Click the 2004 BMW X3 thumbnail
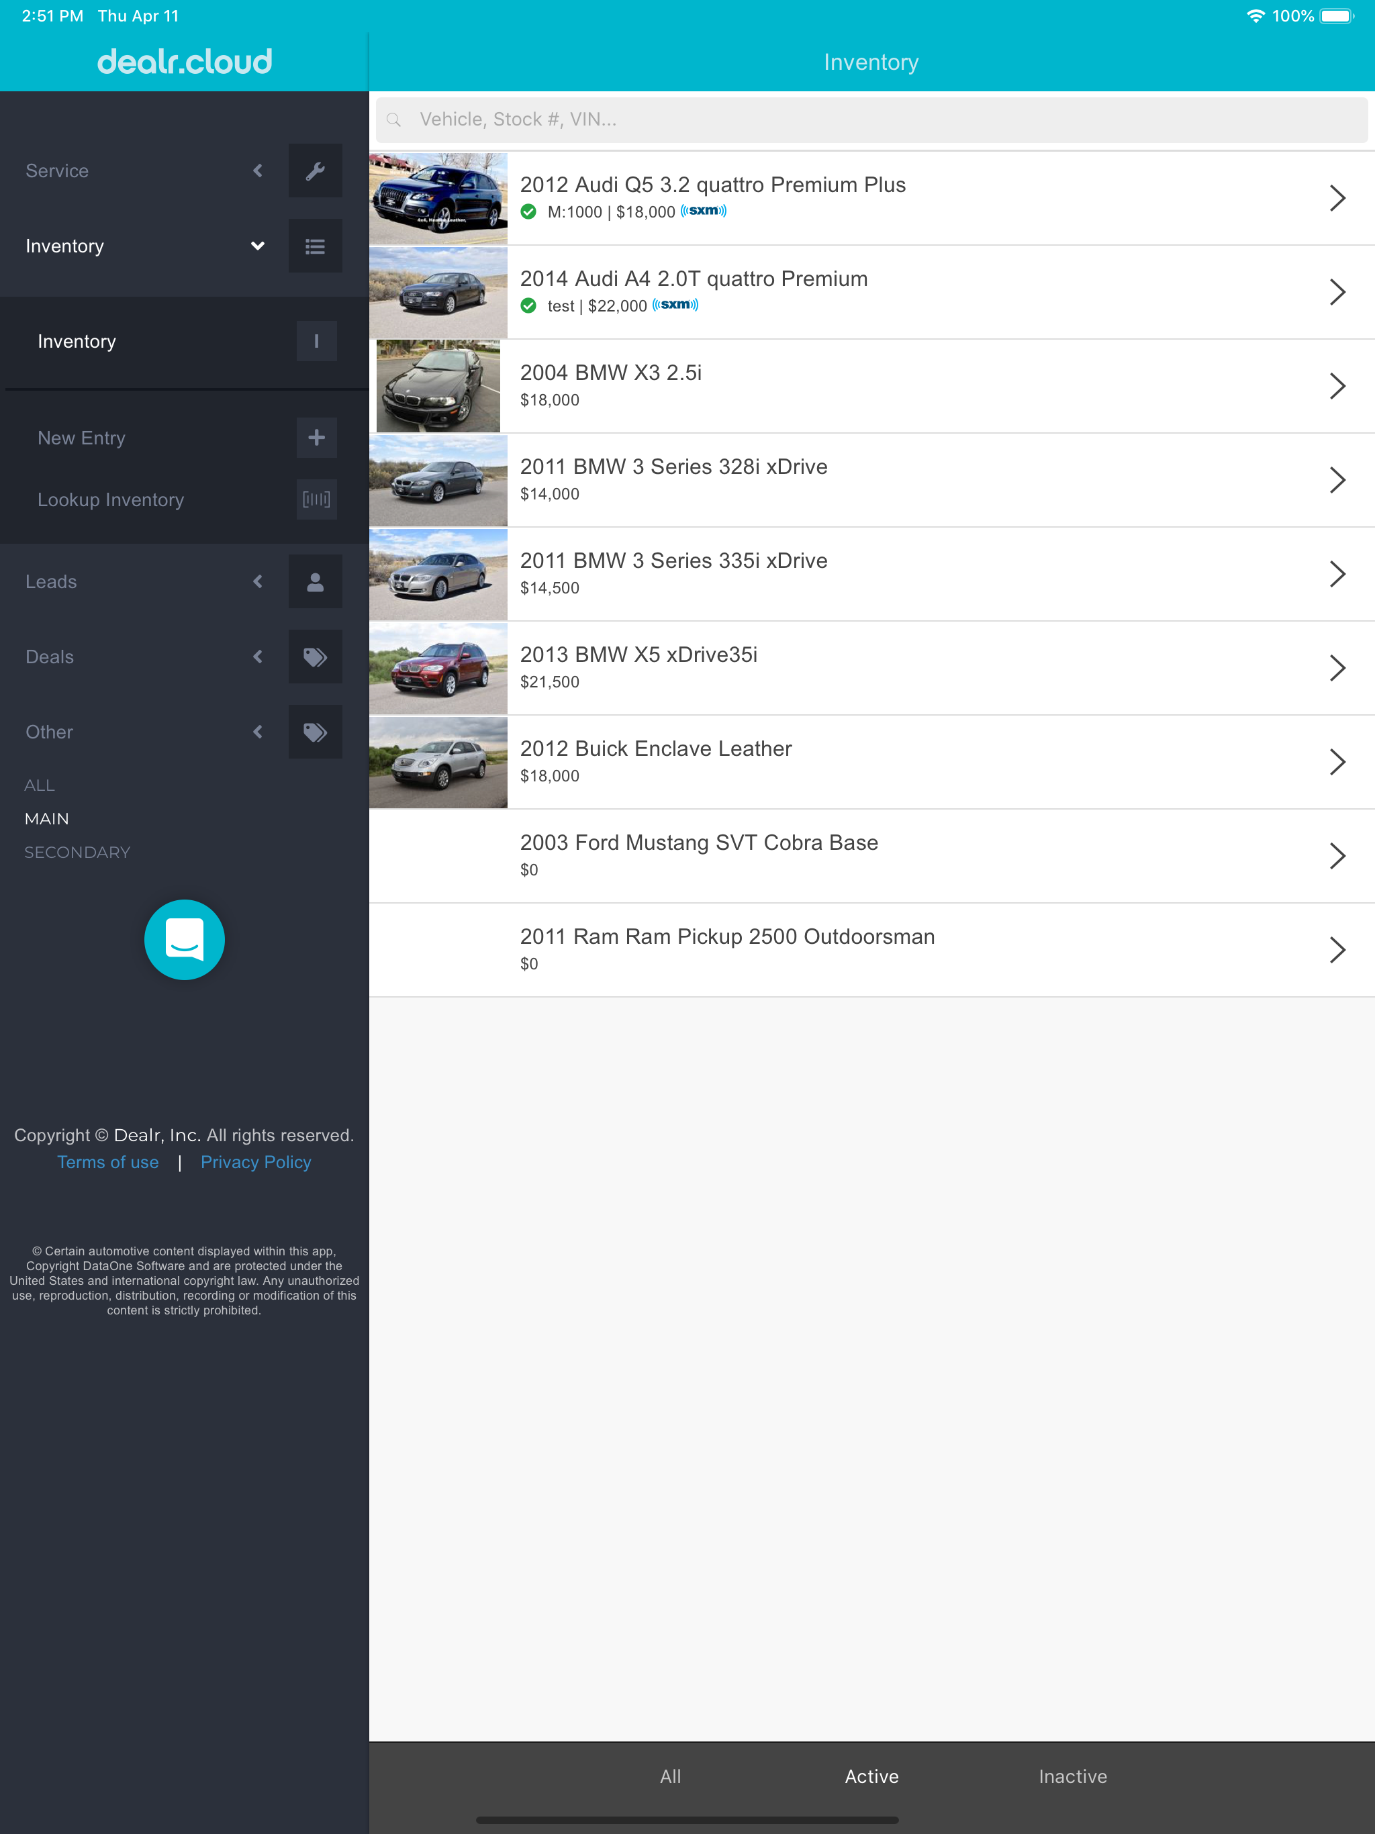Viewport: 1375px width, 1834px height. (438, 385)
